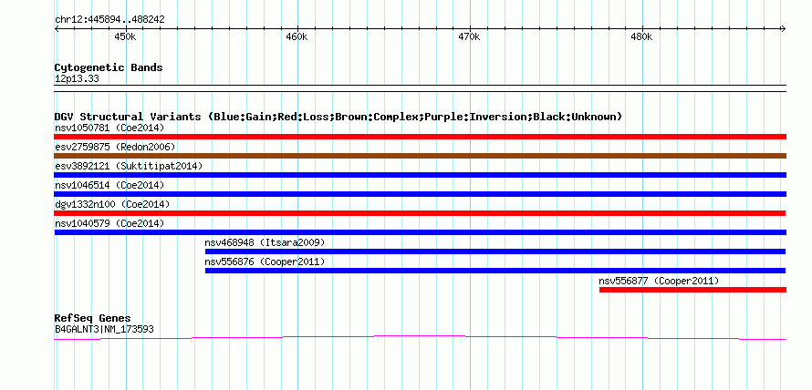Click the 480k ruler mark
The height and width of the screenshot is (390, 812).
[x=641, y=37]
